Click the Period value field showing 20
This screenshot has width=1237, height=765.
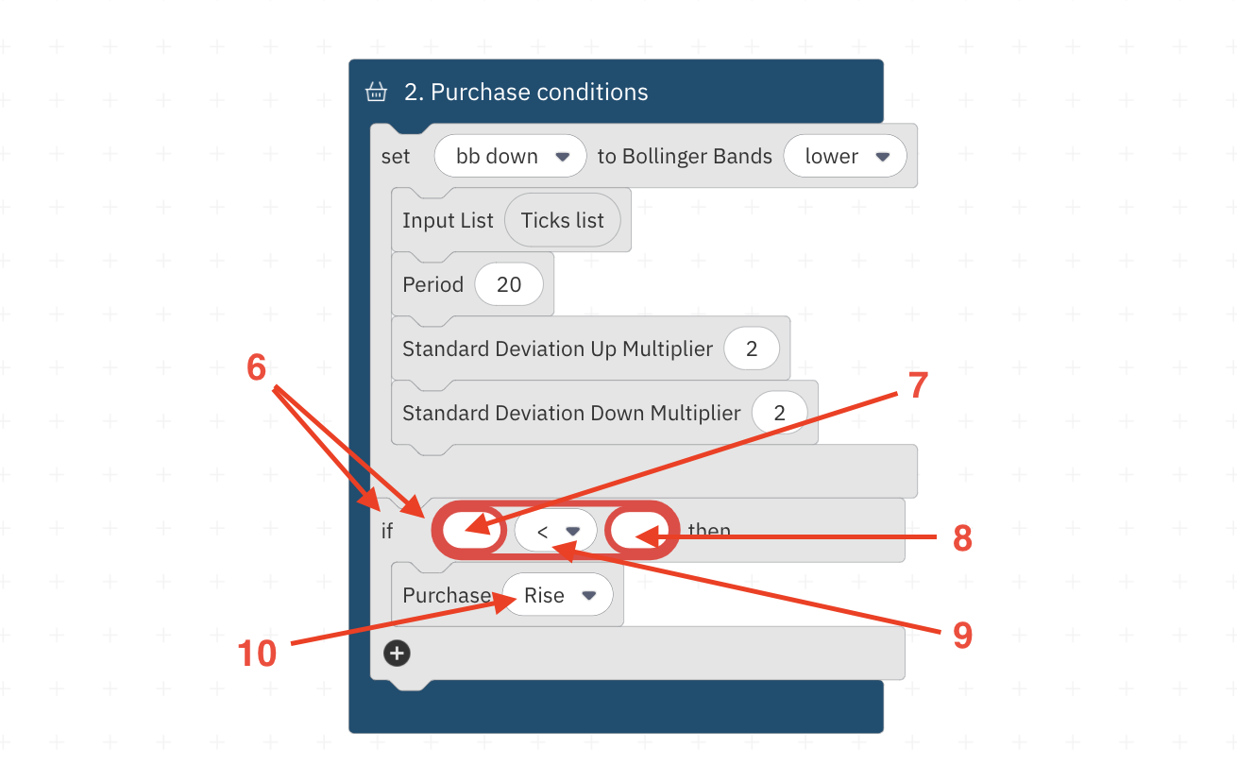510,283
